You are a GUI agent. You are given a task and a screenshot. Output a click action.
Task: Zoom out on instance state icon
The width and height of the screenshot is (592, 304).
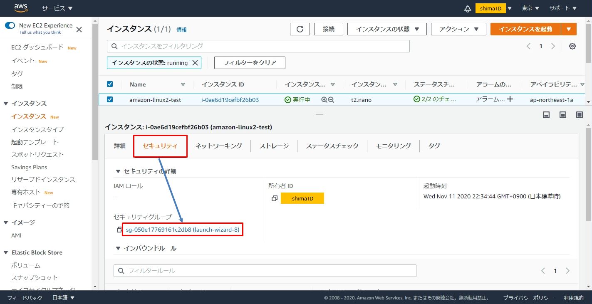331,100
